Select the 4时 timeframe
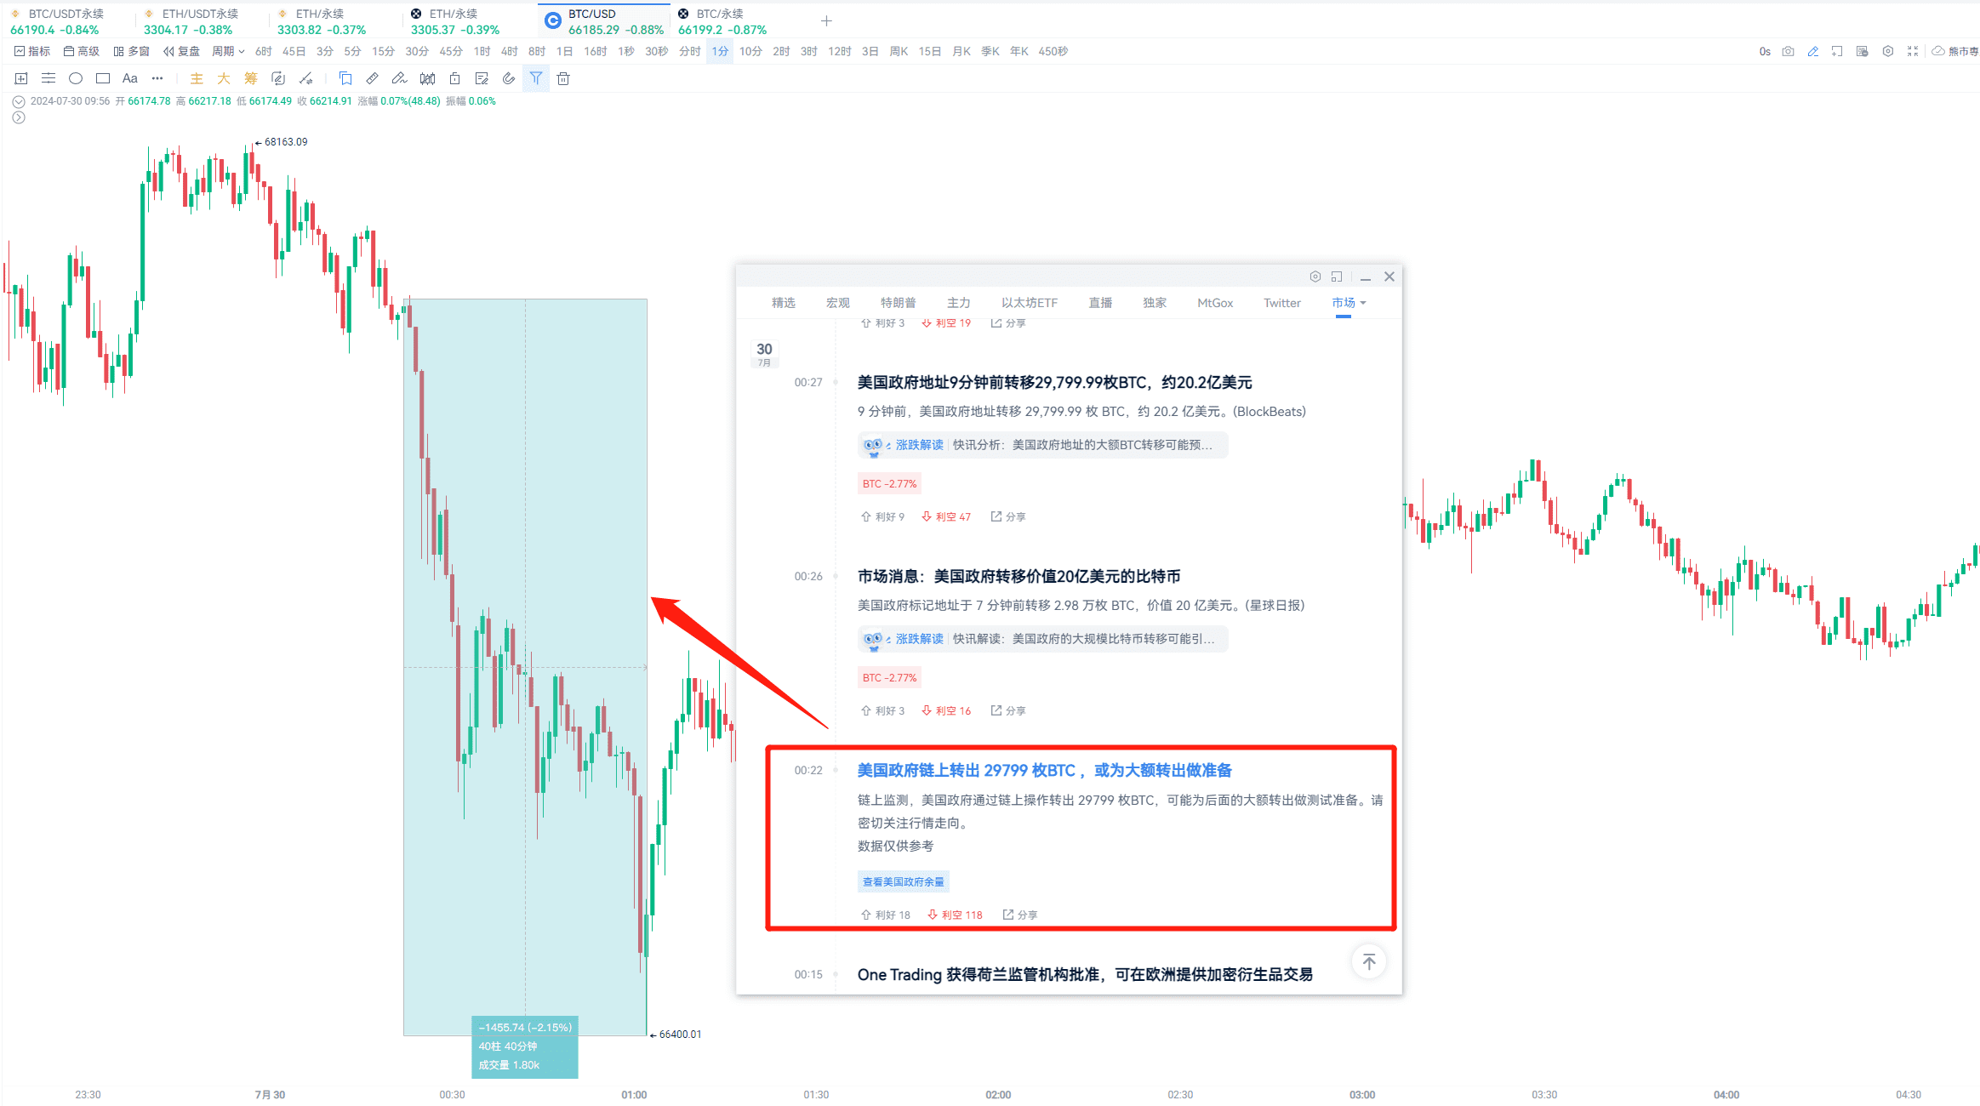This screenshot has height=1106, width=1980. coord(510,51)
